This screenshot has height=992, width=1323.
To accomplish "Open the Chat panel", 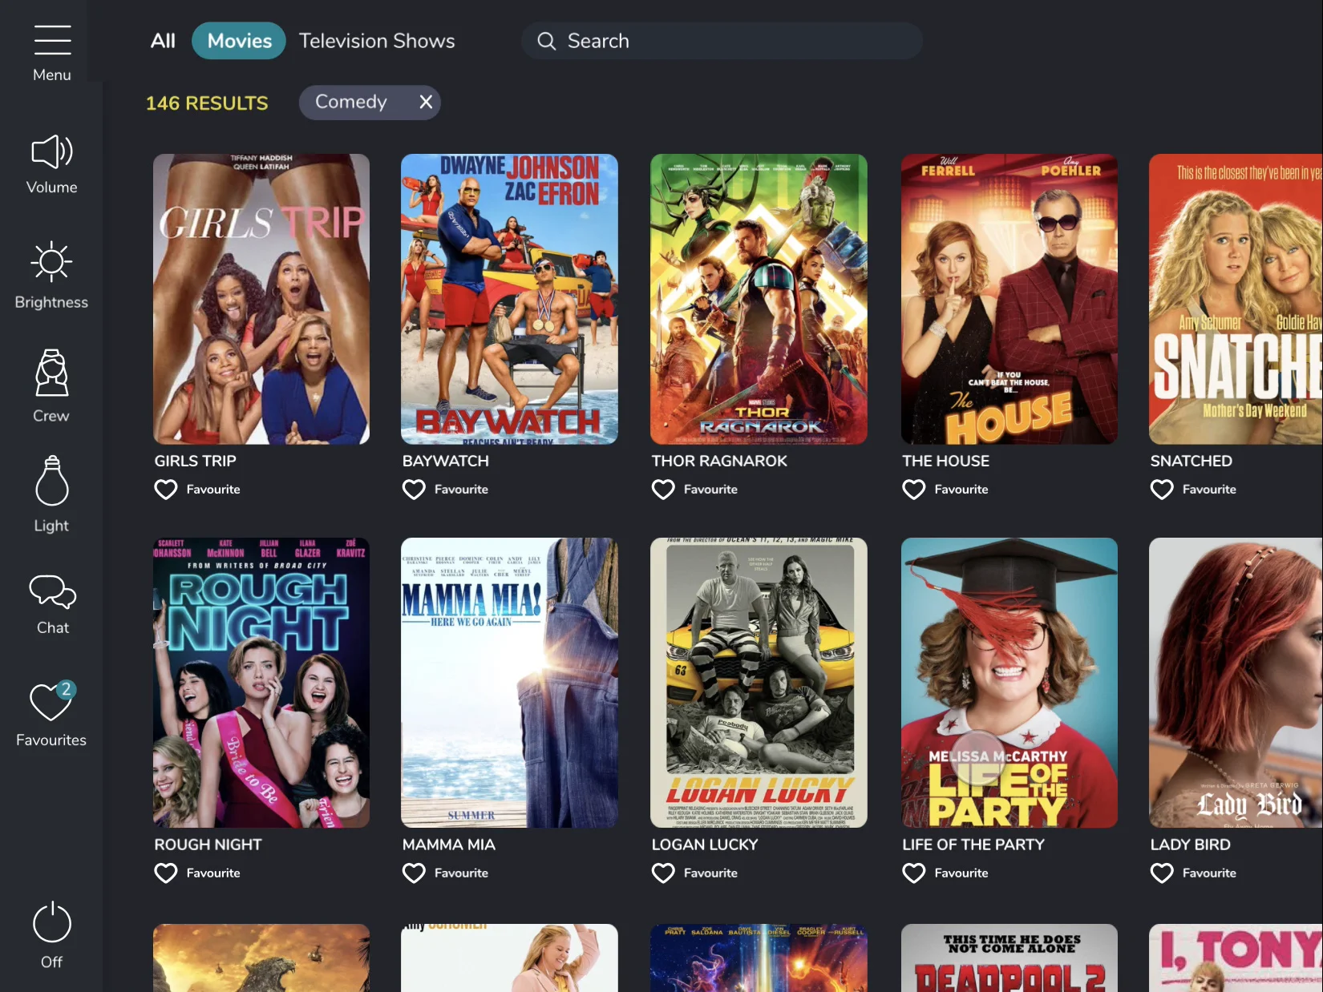I will point(53,592).
